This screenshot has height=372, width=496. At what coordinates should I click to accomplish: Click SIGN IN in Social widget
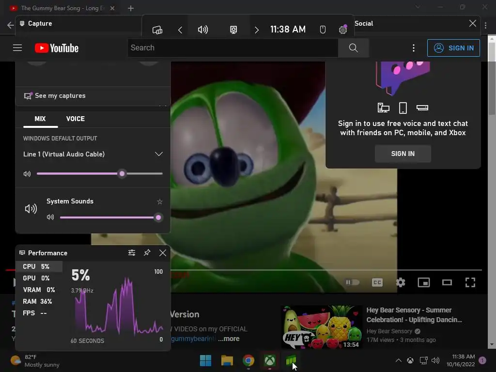403,154
